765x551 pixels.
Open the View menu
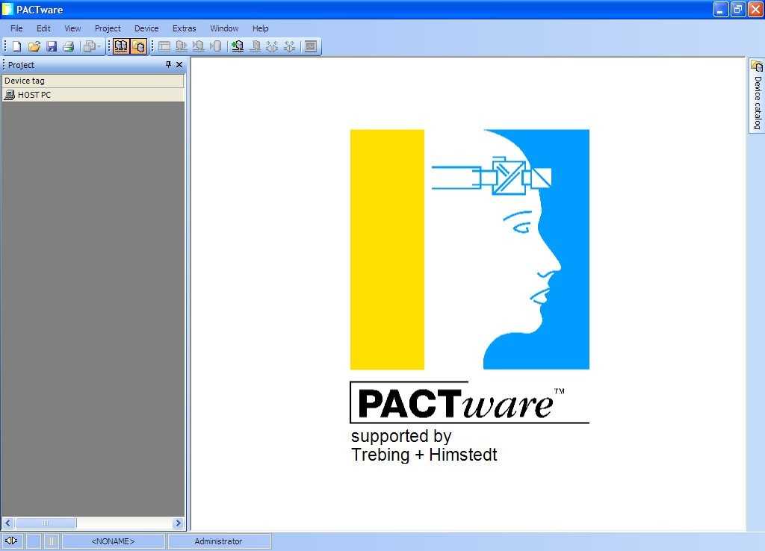pyautogui.click(x=72, y=28)
